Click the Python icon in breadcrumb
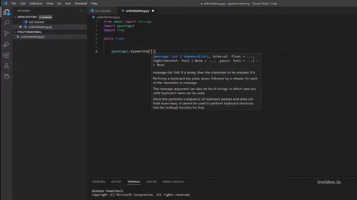 [93, 17]
